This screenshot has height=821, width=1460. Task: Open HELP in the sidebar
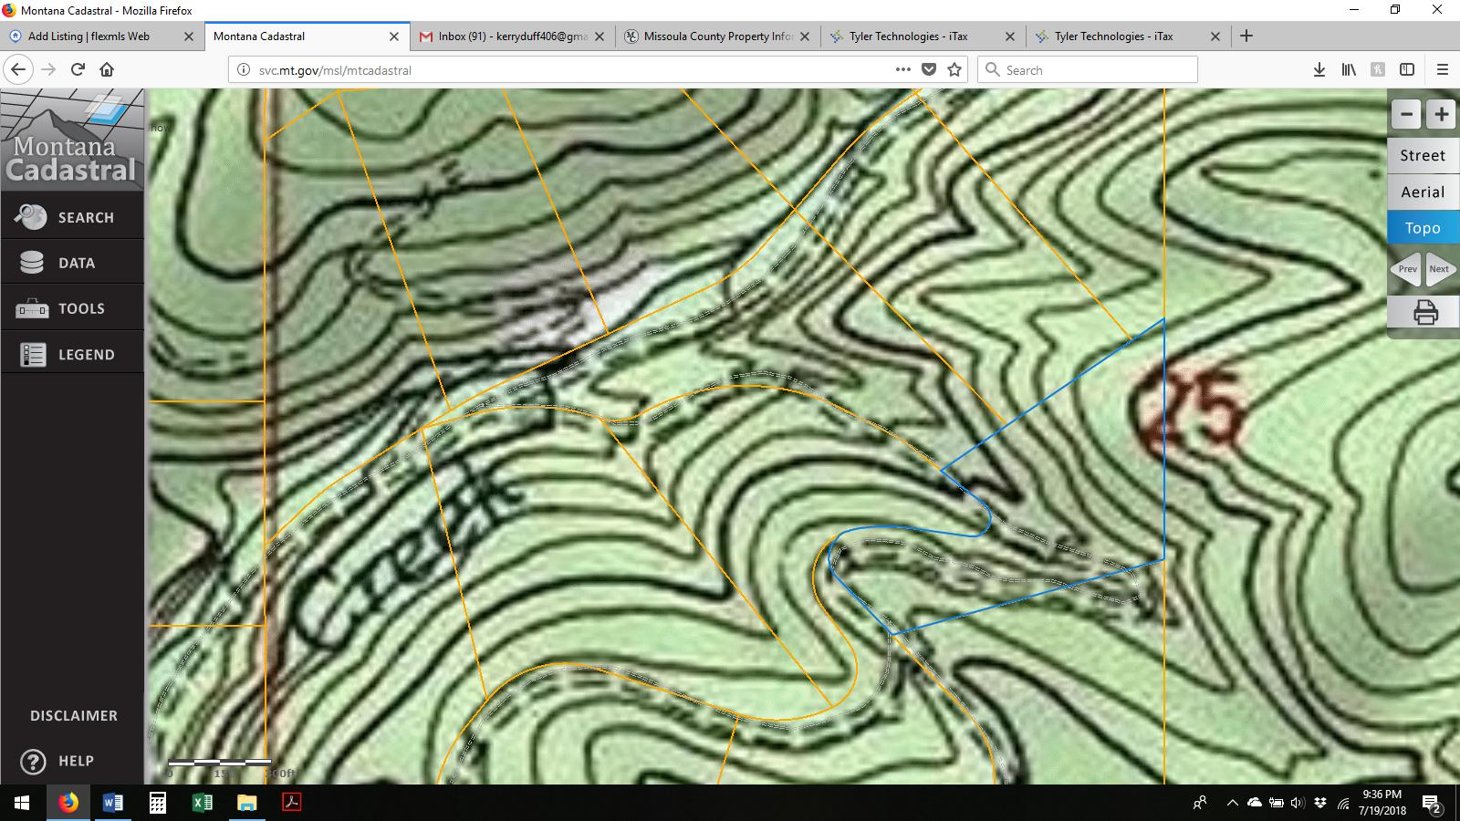76,761
